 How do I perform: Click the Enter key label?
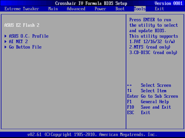click(x=133, y=96)
